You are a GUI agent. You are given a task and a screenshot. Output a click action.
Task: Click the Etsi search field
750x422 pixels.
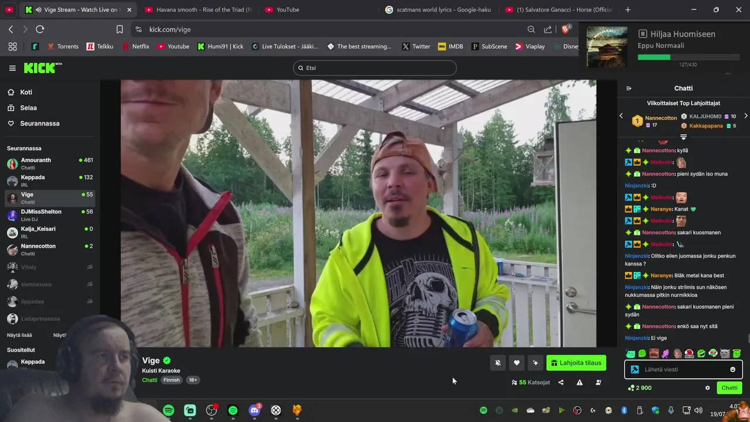click(x=375, y=68)
